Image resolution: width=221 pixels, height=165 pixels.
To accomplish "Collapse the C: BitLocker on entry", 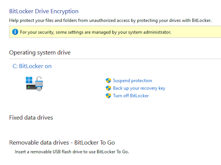I will coord(32,66).
